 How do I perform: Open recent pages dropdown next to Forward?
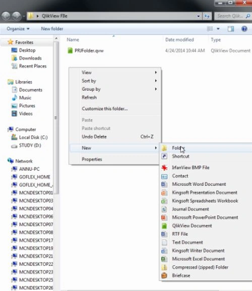tap(24, 16)
